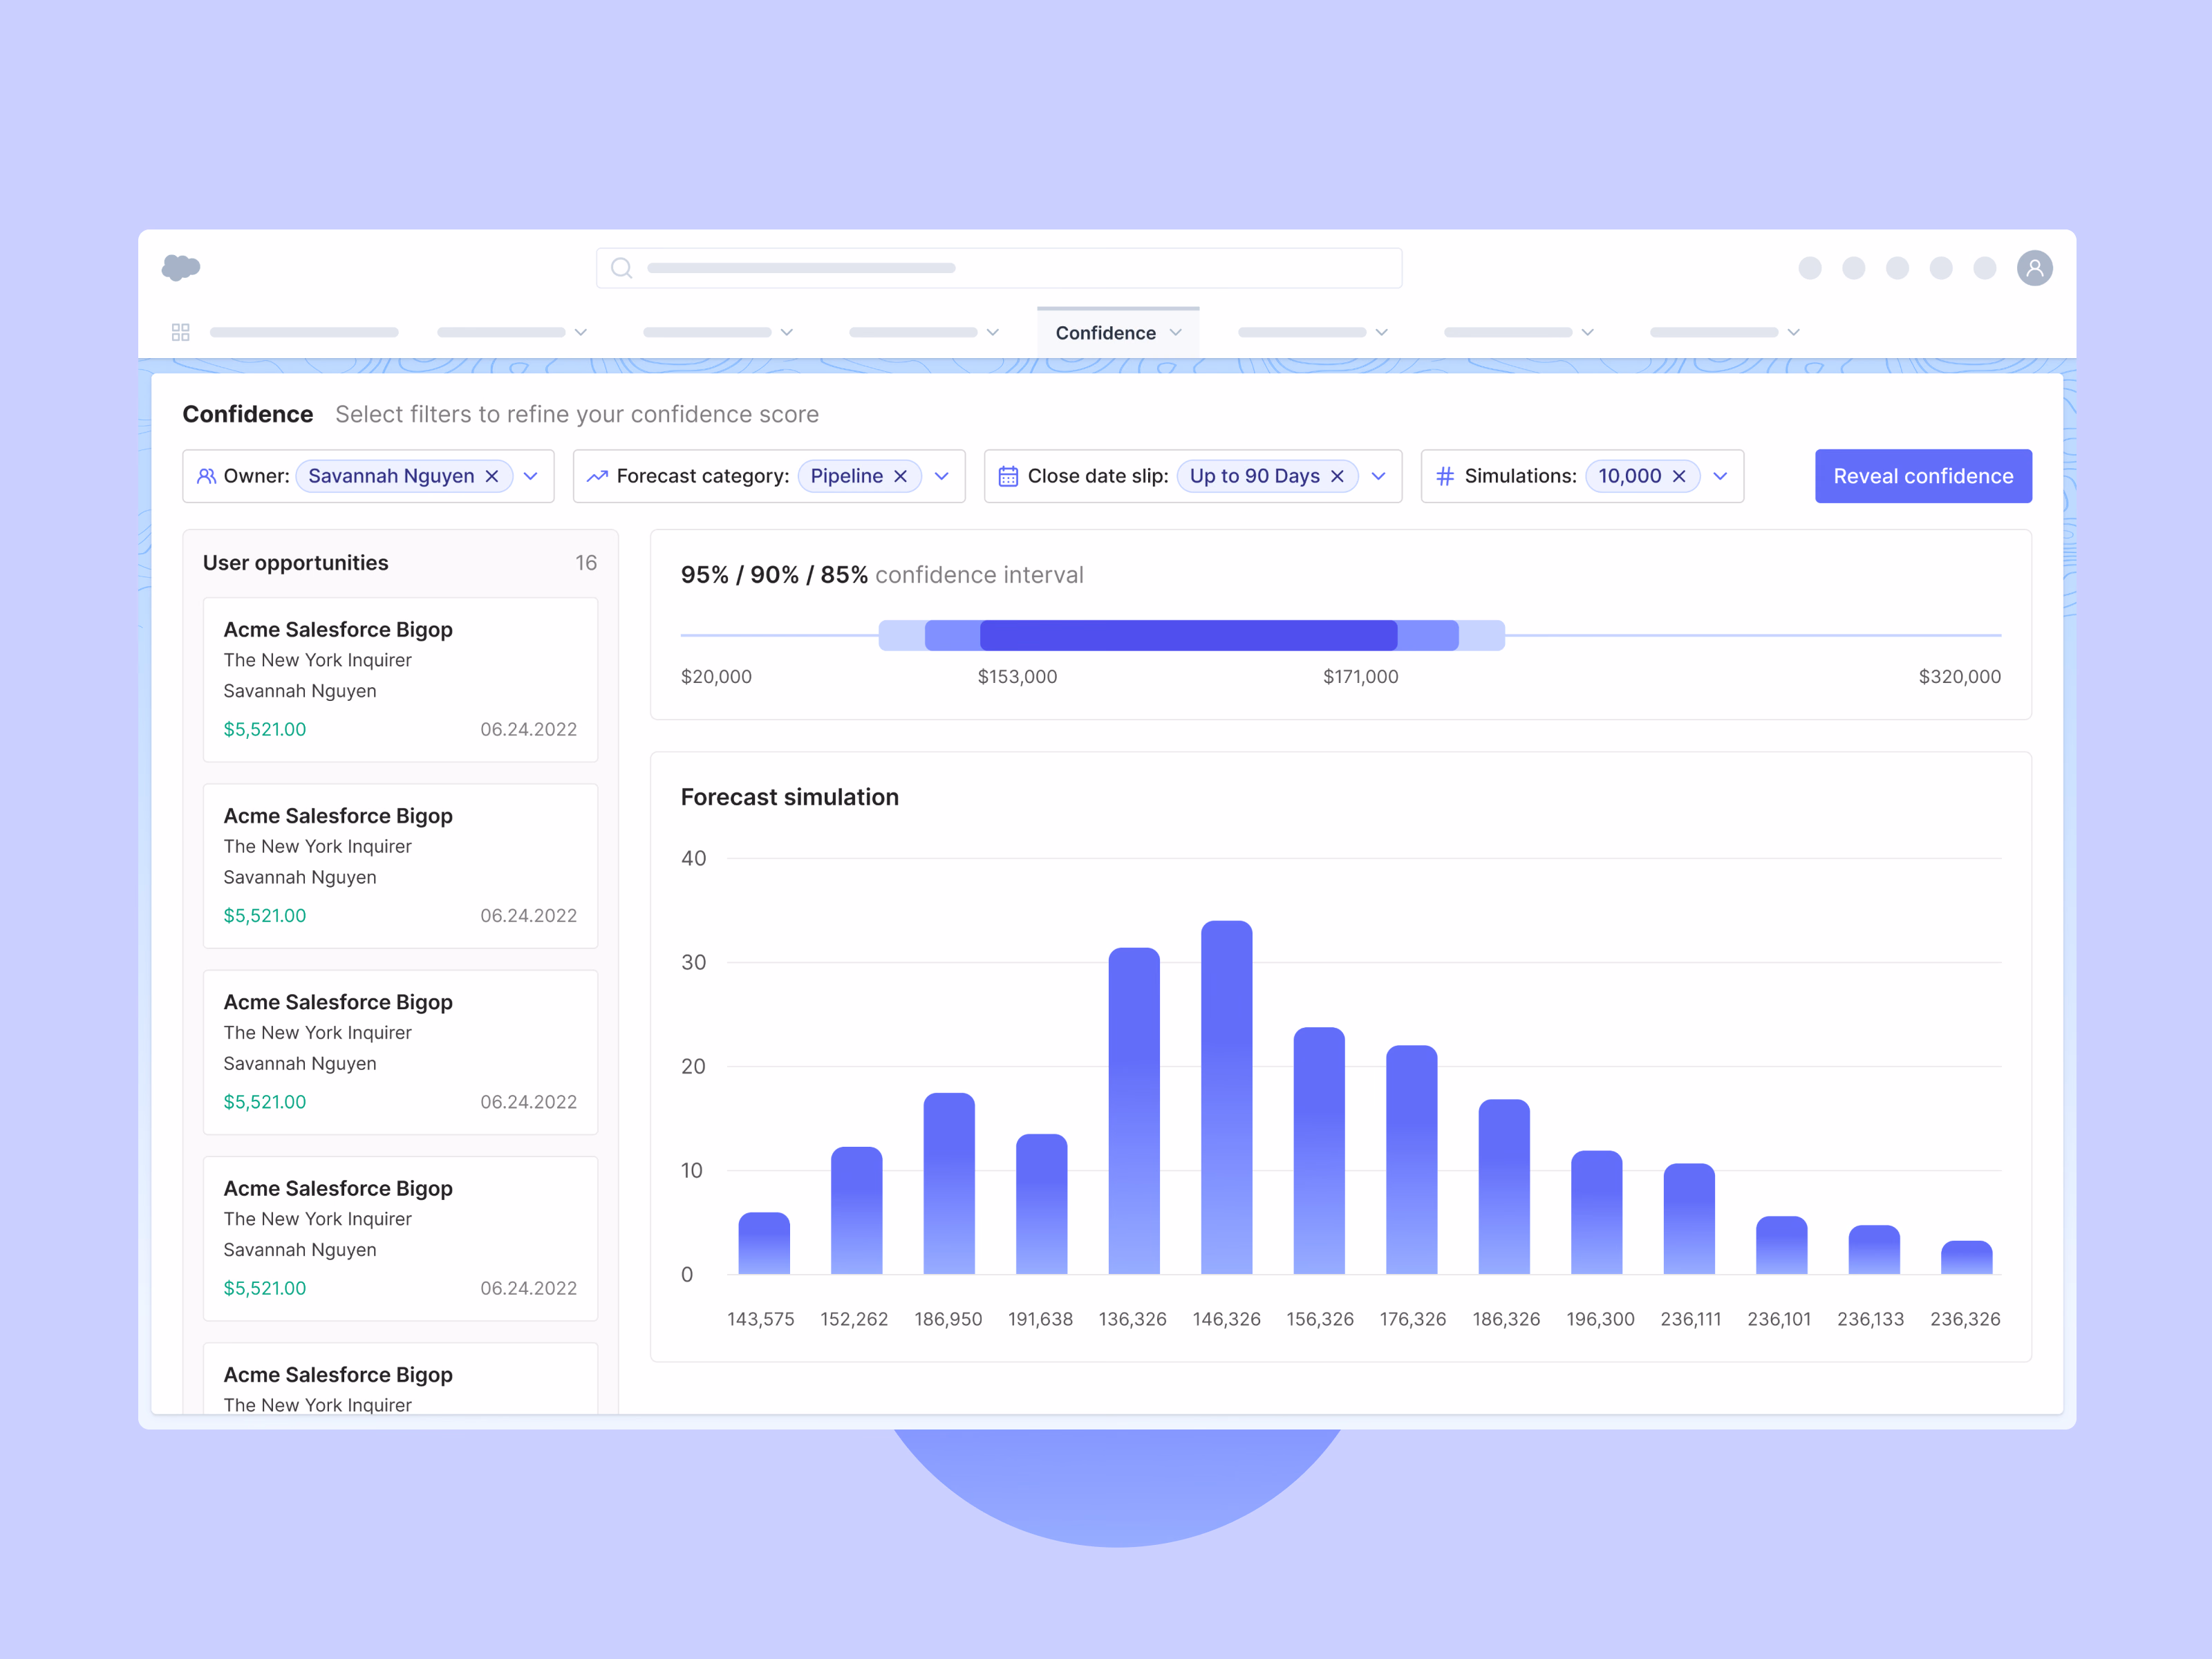
Task: Click the dark 85% confidence interval bar
Action: (1188, 635)
